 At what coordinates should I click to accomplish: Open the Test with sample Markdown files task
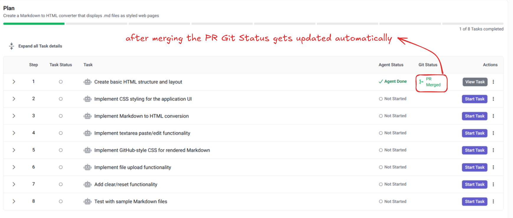coord(131,202)
